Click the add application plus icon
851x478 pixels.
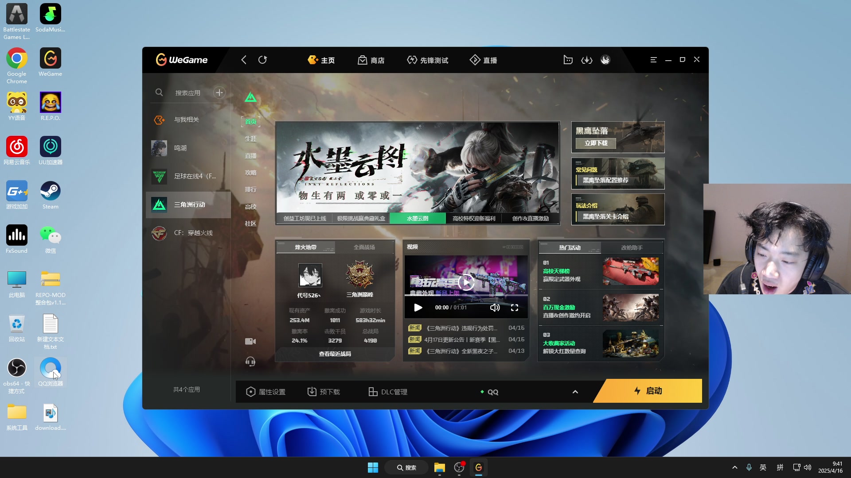click(219, 93)
